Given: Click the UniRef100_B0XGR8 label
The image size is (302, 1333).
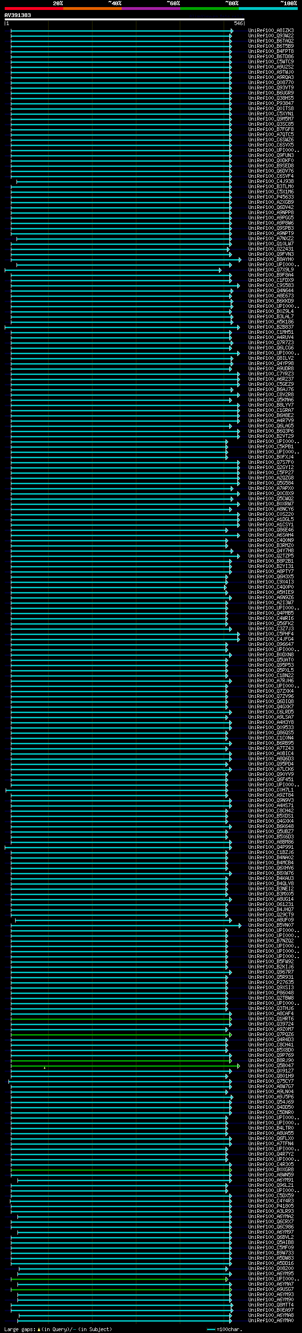Looking at the screenshot, I should pos(270,1170).
